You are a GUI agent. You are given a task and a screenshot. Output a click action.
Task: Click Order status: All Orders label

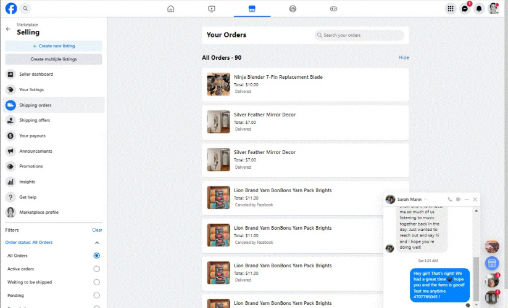[28, 242]
